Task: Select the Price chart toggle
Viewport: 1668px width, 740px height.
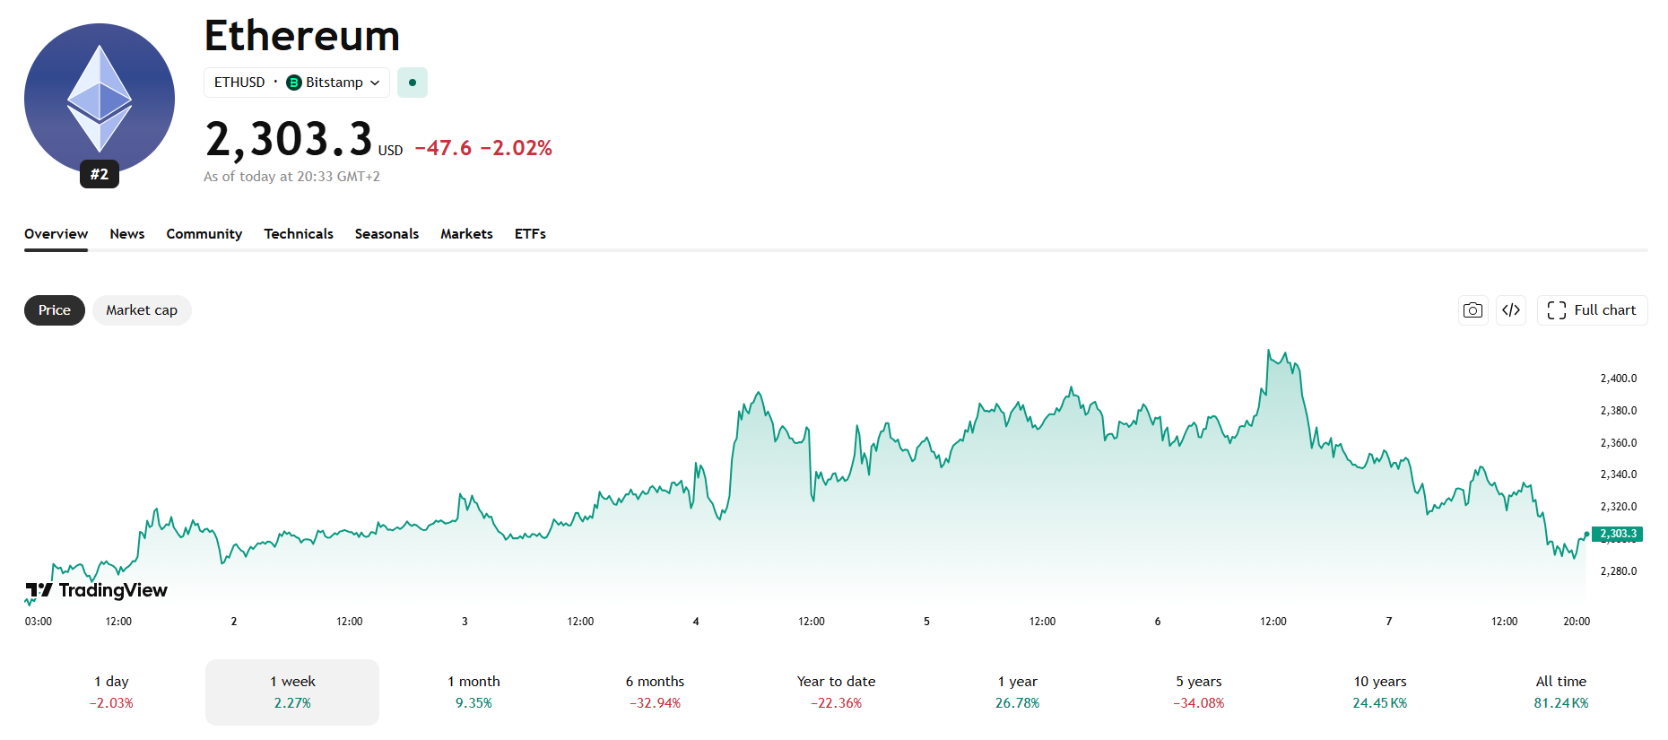Action: coord(55,310)
